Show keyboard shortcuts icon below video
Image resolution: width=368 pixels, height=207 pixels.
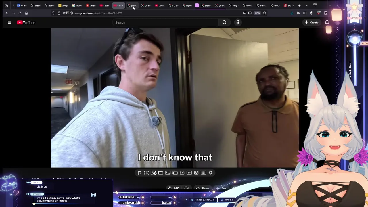203,173
